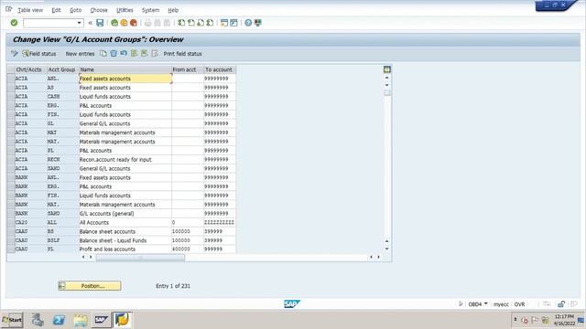This screenshot has height=329, width=586.
Task: Click the Last page icon
Action: (x=210, y=23)
